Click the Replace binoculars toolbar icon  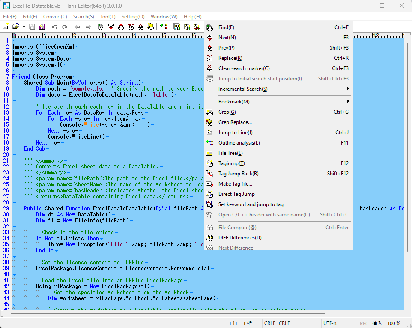131,27
